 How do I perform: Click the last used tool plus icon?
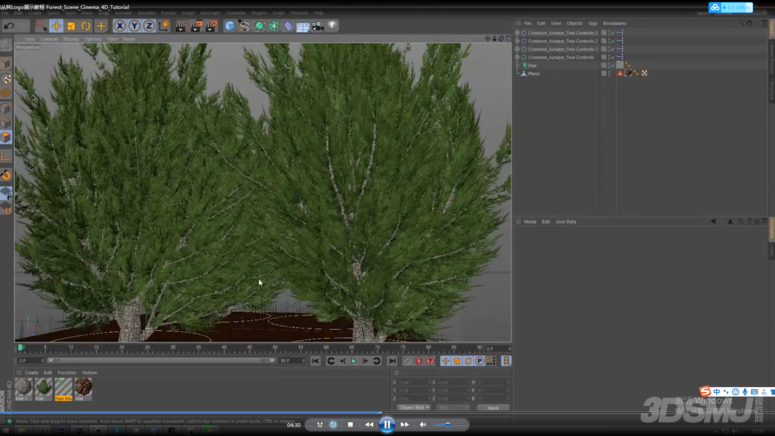pos(101,26)
